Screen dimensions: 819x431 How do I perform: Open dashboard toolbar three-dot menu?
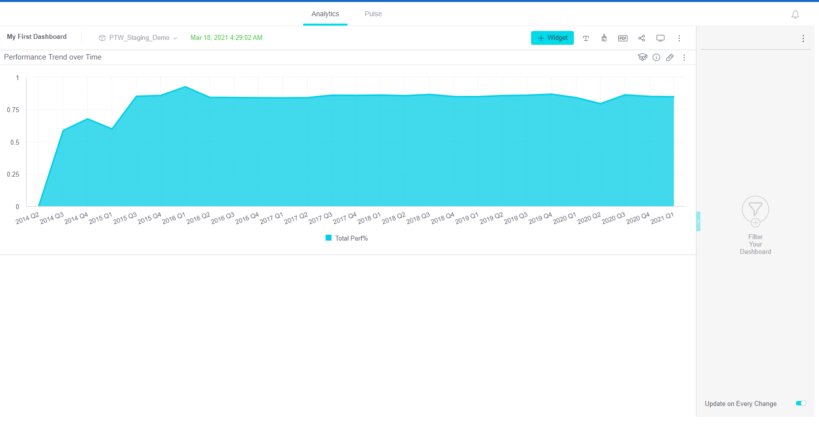tap(679, 38)
